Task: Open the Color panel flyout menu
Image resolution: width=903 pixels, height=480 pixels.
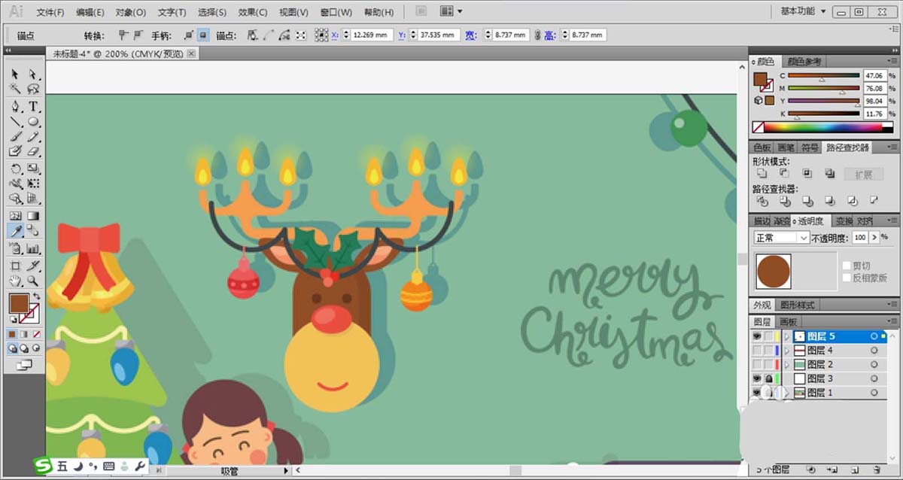Action: [x=891, y=62]
